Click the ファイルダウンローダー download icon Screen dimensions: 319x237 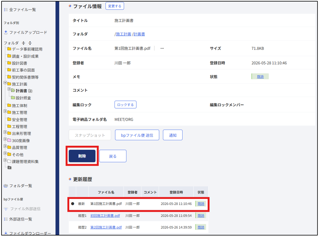pyautogui.click(x=6, y=233)
